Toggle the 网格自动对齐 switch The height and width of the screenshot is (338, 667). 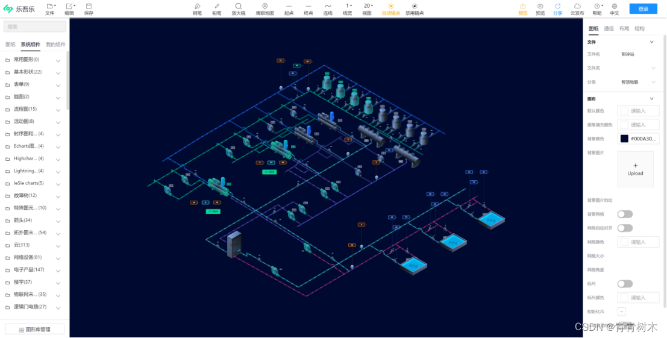tap(625, 228)
